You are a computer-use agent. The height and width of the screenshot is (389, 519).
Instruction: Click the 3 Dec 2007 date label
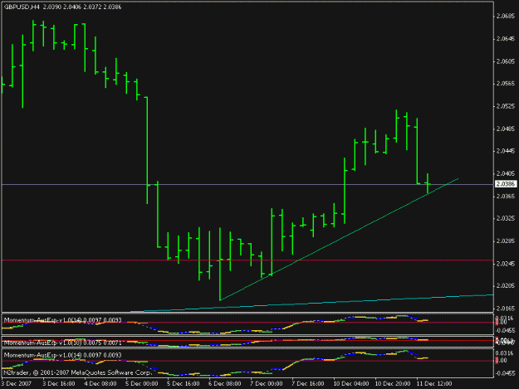[x=17, y=383]
